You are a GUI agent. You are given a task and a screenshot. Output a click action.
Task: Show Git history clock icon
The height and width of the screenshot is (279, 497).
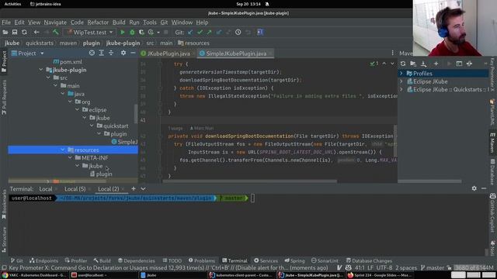(238, 33)
